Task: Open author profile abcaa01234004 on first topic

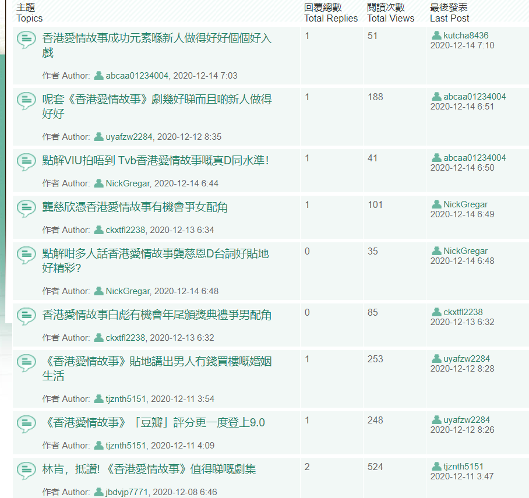Action: pos(137,76)
